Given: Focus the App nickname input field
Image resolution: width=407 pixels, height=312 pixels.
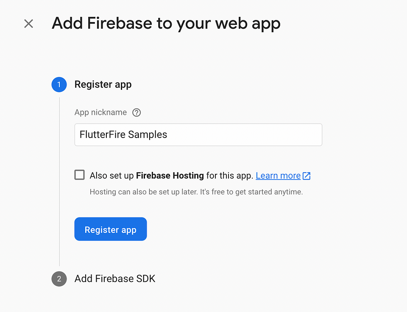Looking at the screenshot, I should coord(198,135).
